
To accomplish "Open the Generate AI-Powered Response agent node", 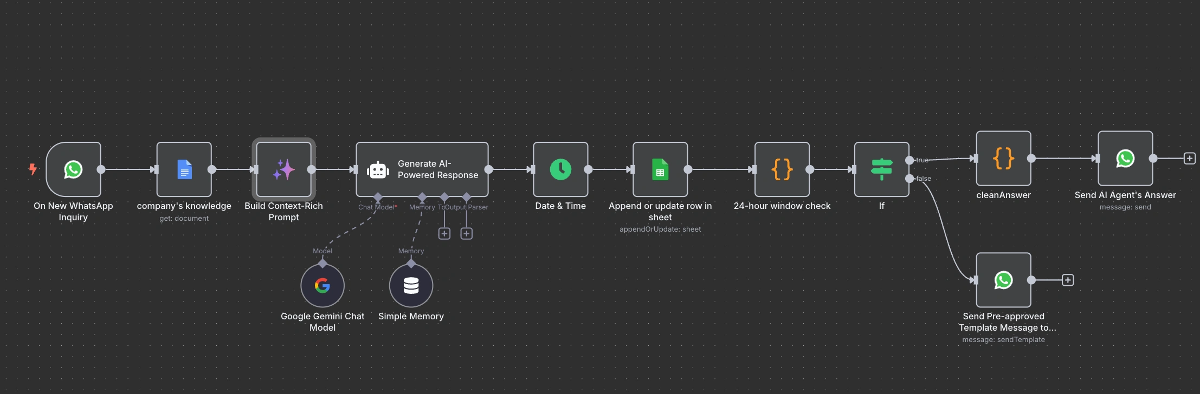I will pos(422,169).
